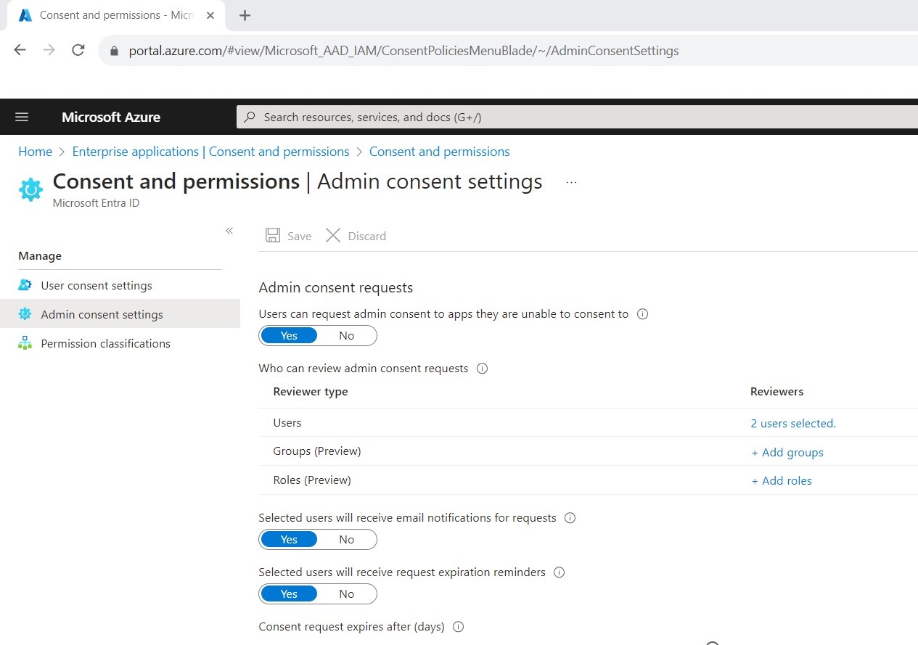Click the Discard X icon
918x645 pixels.
[x=333, y=235]
